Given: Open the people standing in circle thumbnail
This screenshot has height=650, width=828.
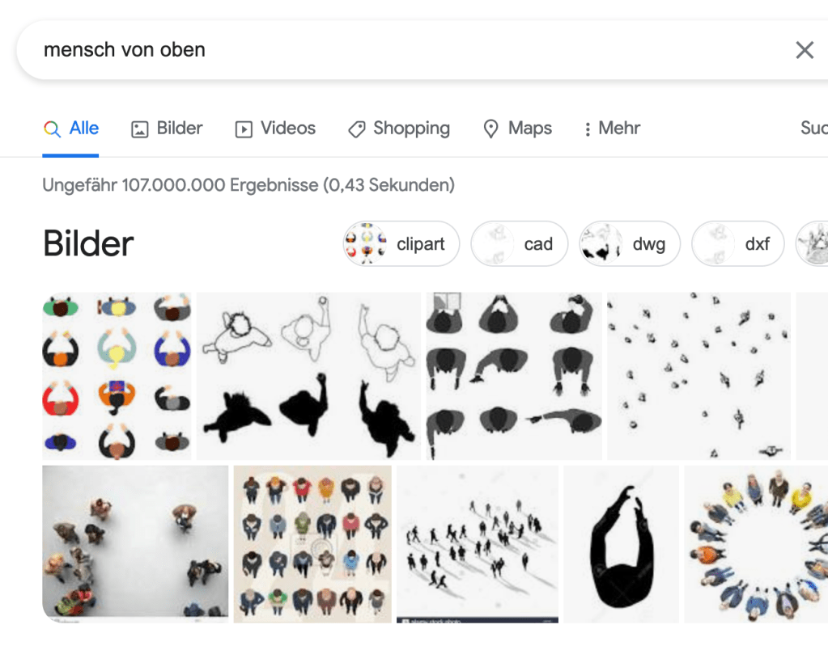Looking at the screenshot, I should [756, 544].
